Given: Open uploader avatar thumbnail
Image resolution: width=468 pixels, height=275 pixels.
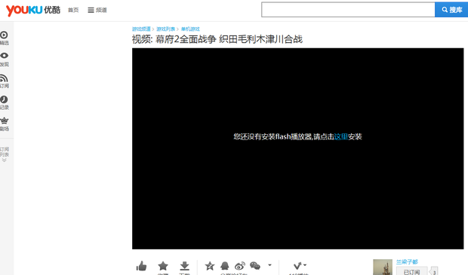Looking at the screenshot, I should [383, 267].
